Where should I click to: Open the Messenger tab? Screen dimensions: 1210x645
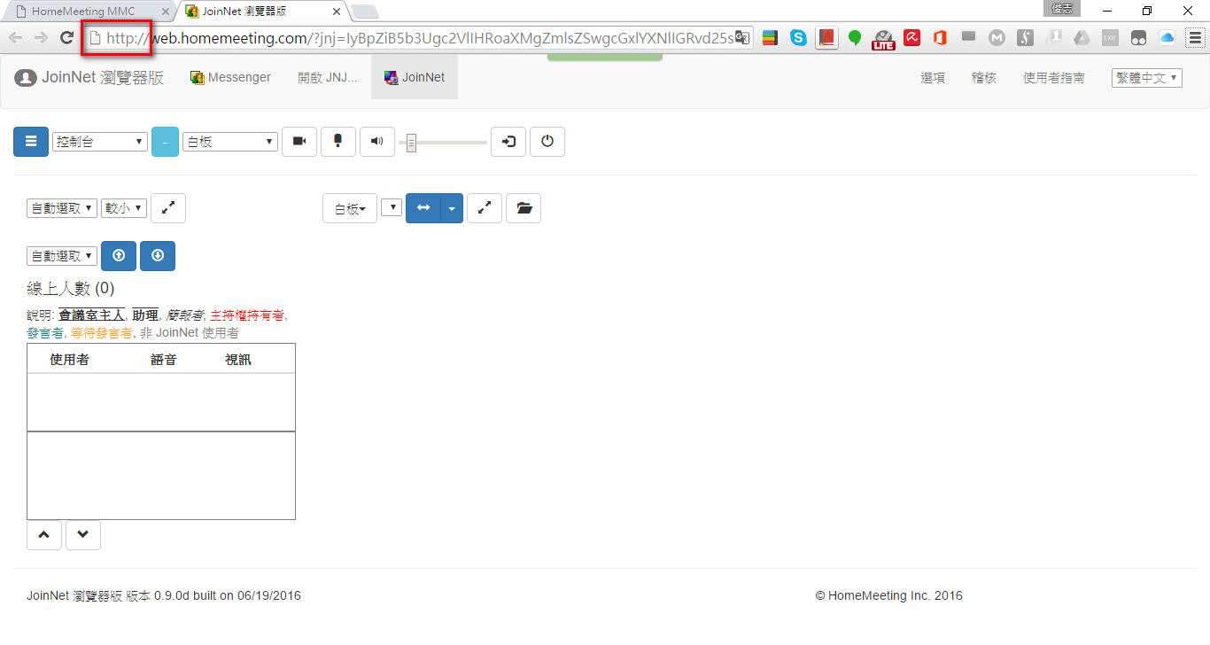click(230, 78)
